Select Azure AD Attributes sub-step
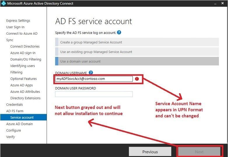Screen dimensions: 228x157 25,92
